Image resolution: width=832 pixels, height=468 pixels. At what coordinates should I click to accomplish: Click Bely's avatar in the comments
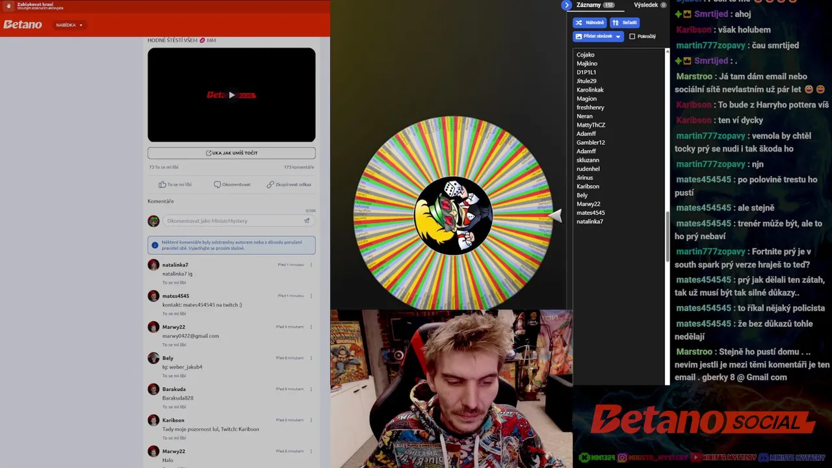[x=153, y=358]
